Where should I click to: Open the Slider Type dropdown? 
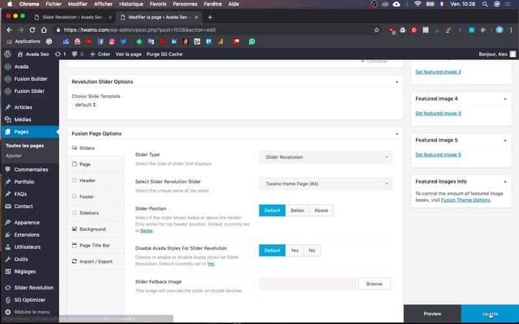[x=326, y=157]
